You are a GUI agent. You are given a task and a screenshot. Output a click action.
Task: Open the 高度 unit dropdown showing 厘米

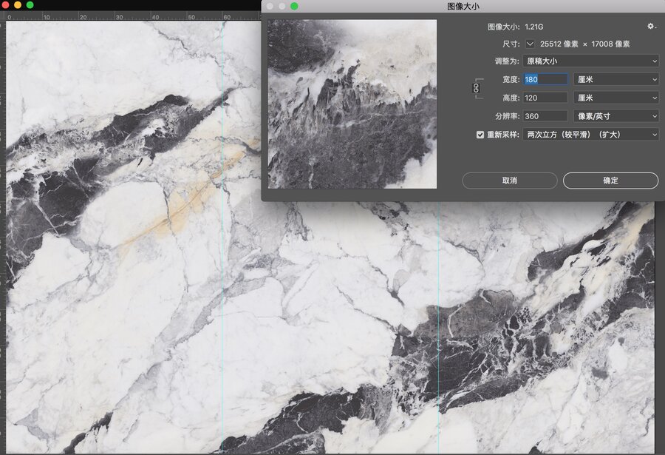pos(616,98)
